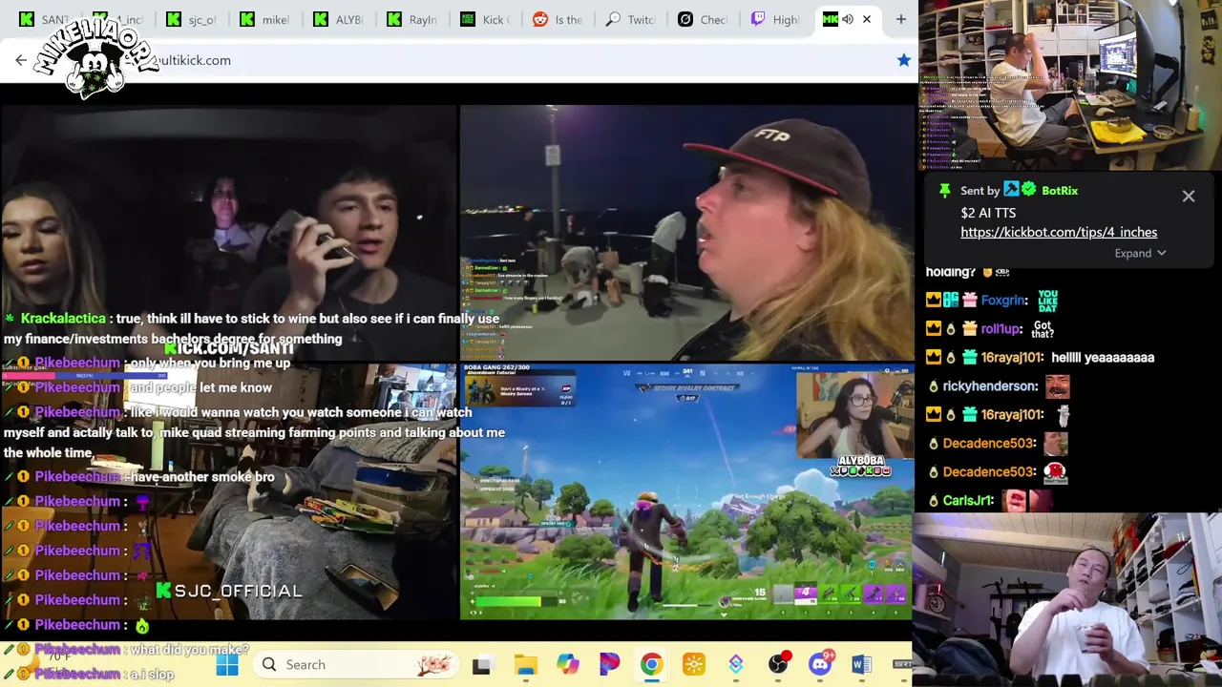Click the BotRix sender name
The image size is (1222, 687).
[1060, 191]
